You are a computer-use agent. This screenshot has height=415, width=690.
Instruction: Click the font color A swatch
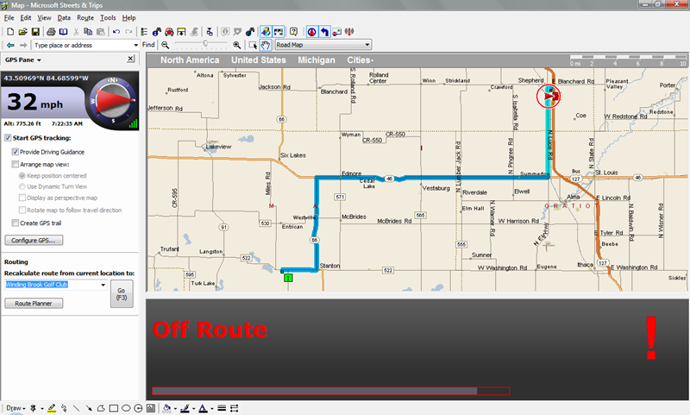pyautogui.click(x=203, y=408)
